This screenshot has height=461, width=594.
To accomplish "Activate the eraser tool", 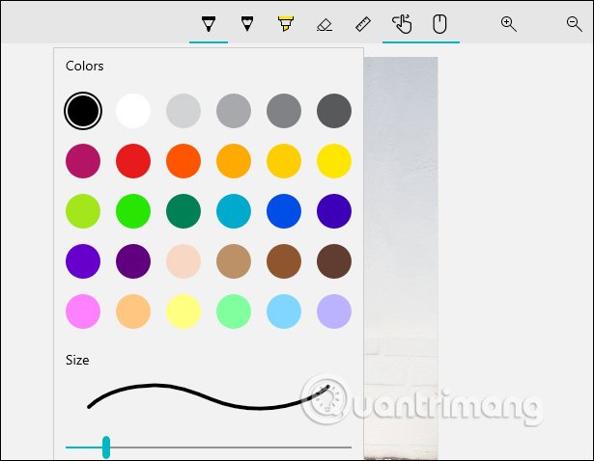I will (325, 24).
